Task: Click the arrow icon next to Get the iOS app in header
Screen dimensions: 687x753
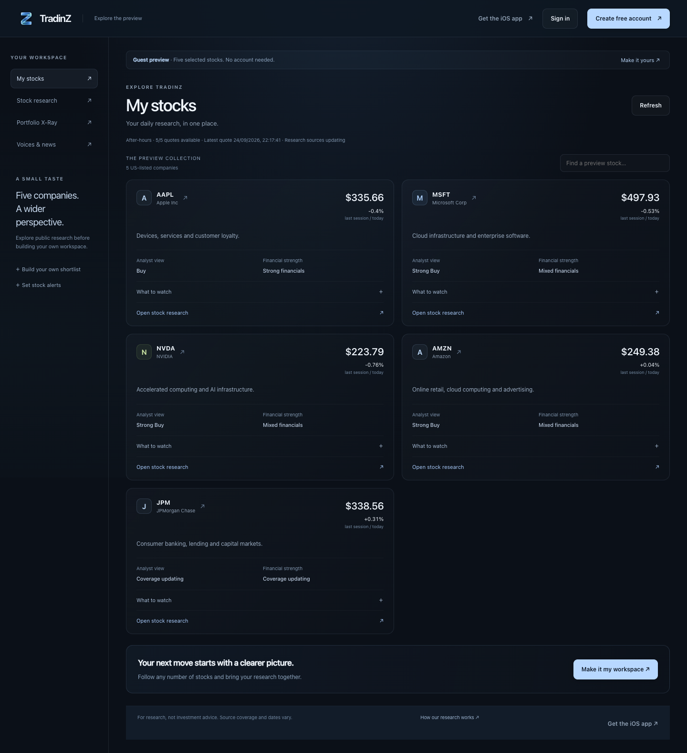Action: point(530,19)
